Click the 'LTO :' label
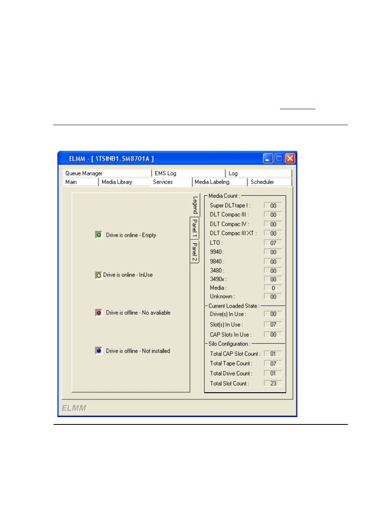This screenshot has height=505, width=390. click(x=216, y=243)
